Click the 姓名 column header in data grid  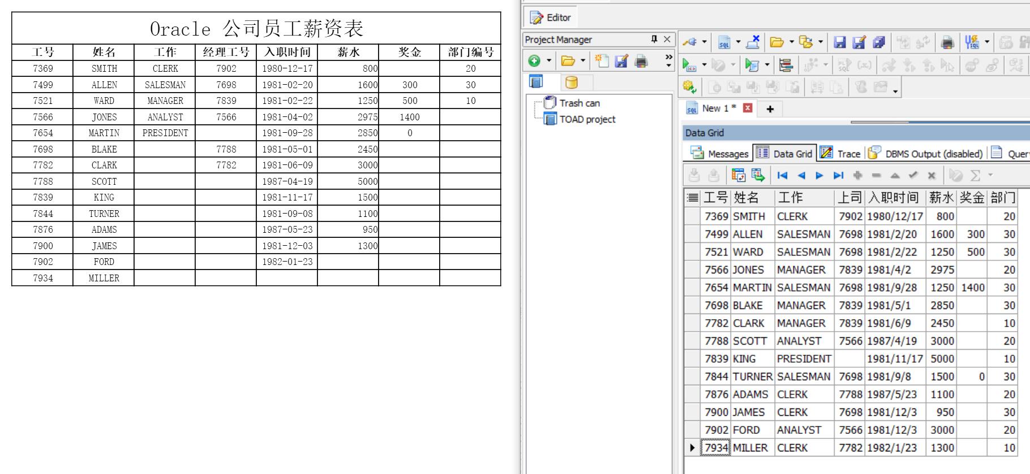coord(752,198)
